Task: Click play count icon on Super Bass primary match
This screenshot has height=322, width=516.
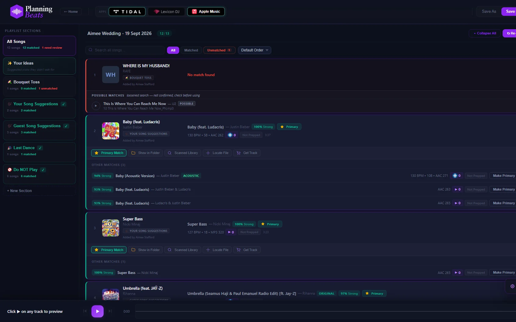Action: pyautogui.click(x=231, y=232)
